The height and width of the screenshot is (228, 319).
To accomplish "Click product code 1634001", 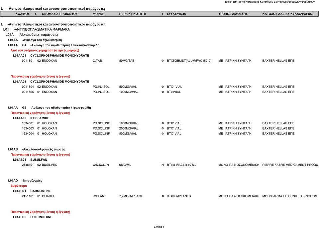I will pyautogui.click(x=28, y=123).
